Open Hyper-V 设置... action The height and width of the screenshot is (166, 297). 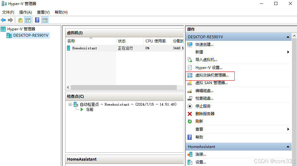click(x=209, y=68)
